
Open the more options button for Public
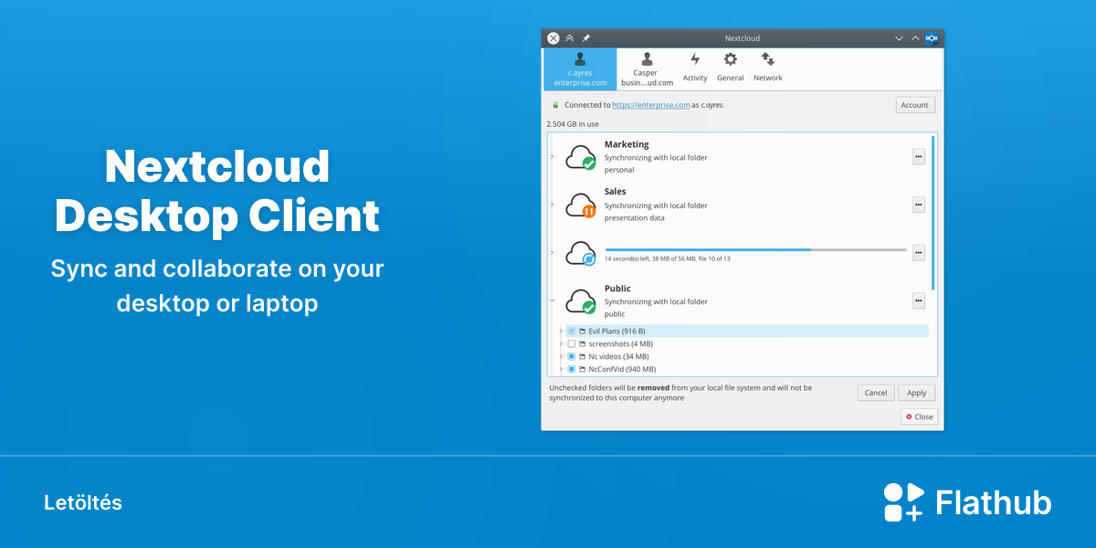click(x=919, y=300)
